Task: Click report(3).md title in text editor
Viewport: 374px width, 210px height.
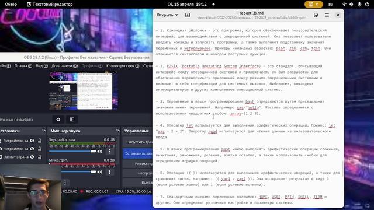Action: pos(251,13)
